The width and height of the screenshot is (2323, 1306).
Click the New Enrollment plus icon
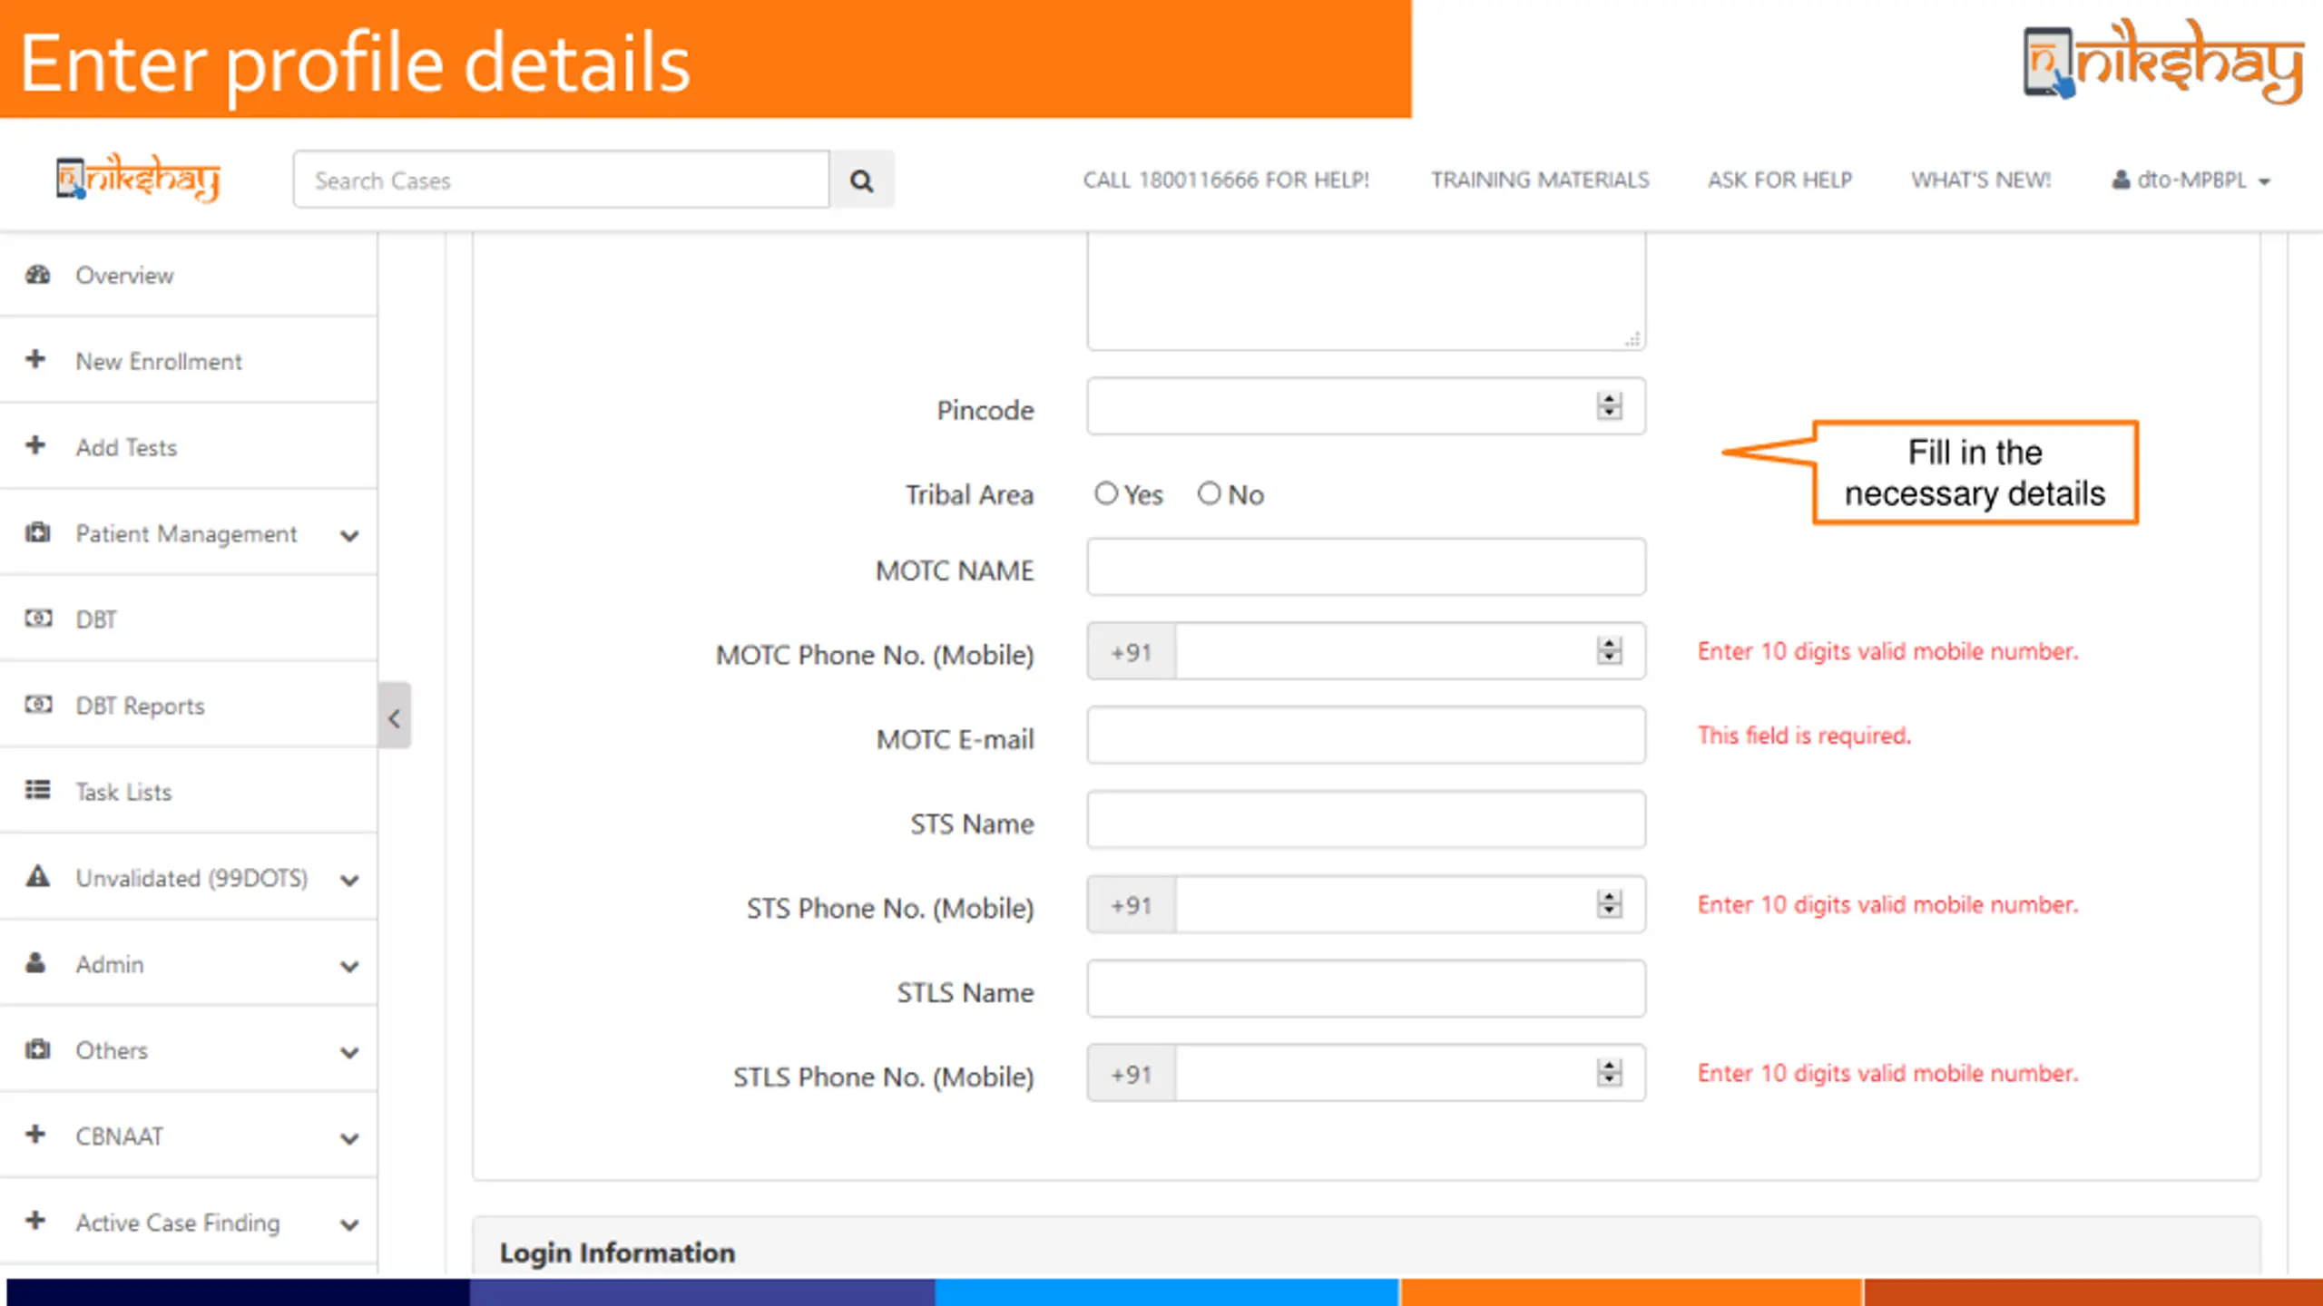coord(35,359)
